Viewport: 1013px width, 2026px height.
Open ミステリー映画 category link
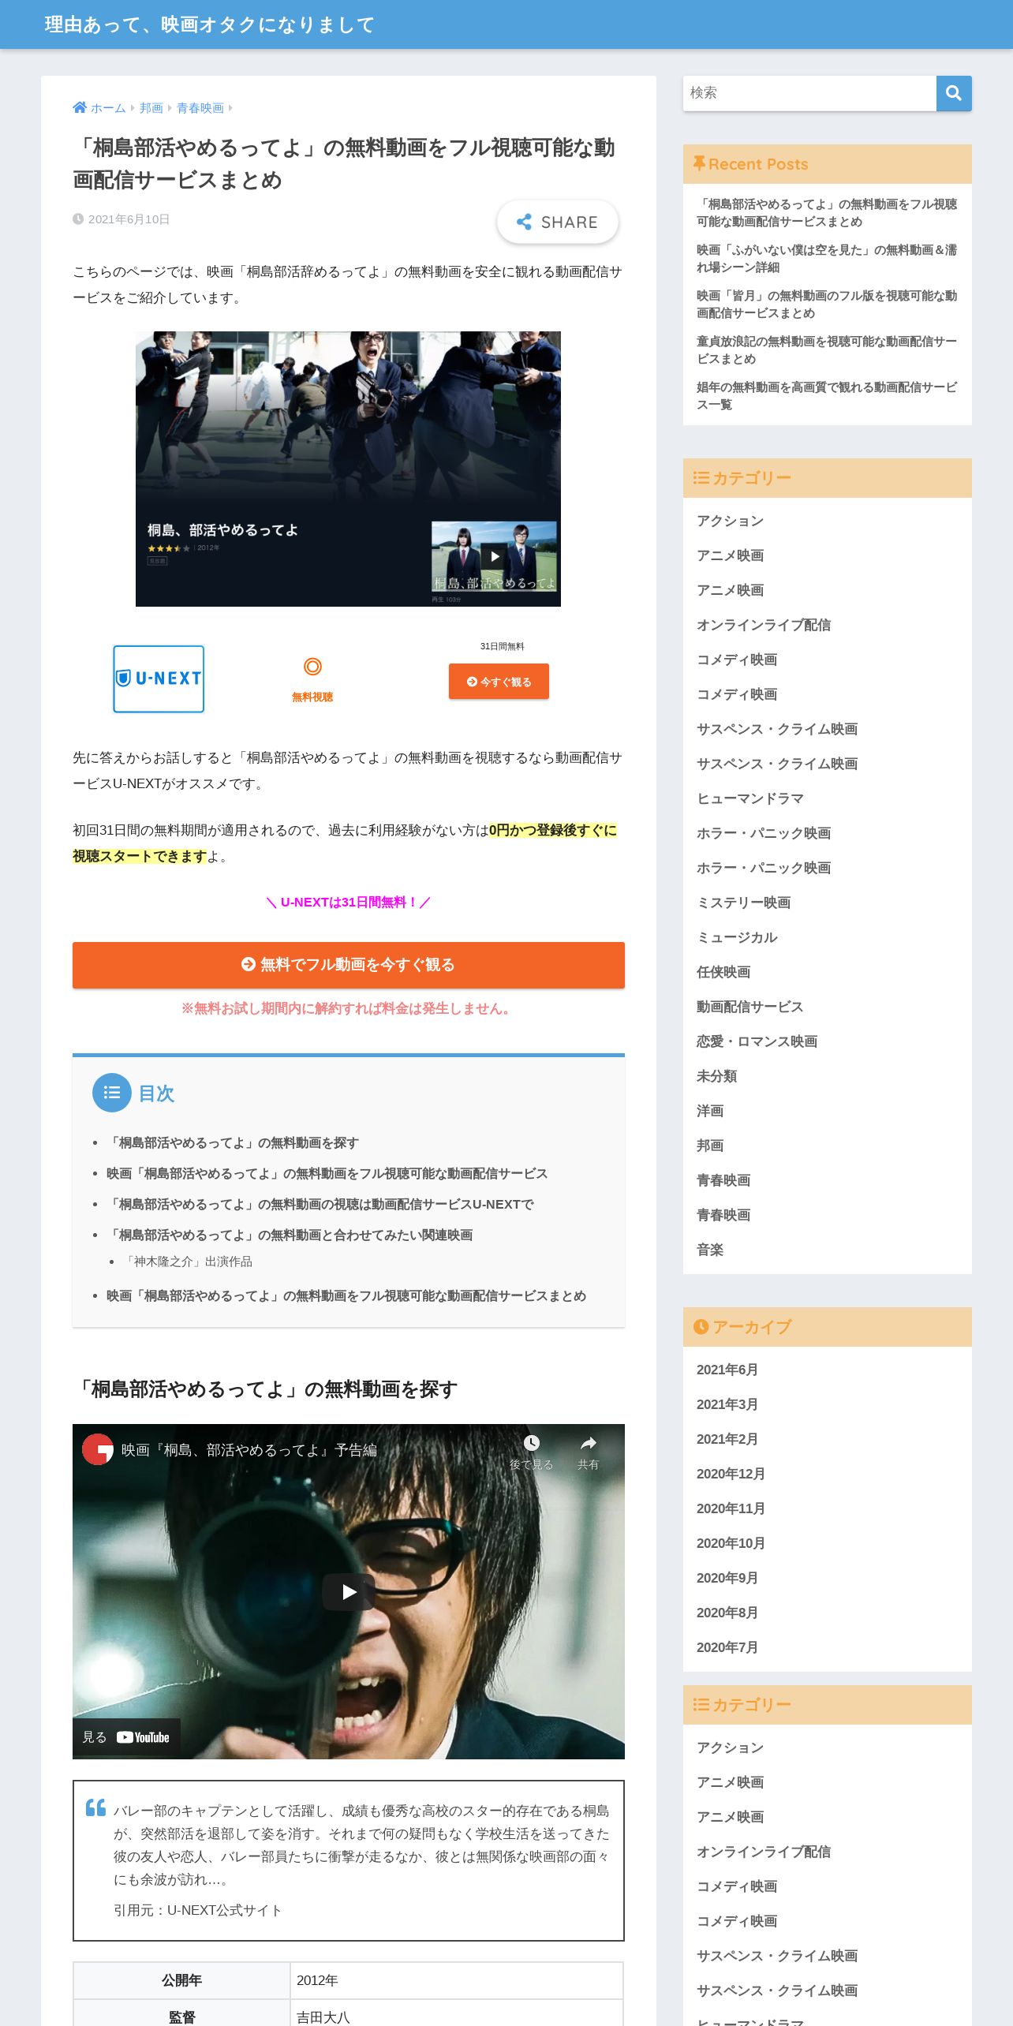743,903
